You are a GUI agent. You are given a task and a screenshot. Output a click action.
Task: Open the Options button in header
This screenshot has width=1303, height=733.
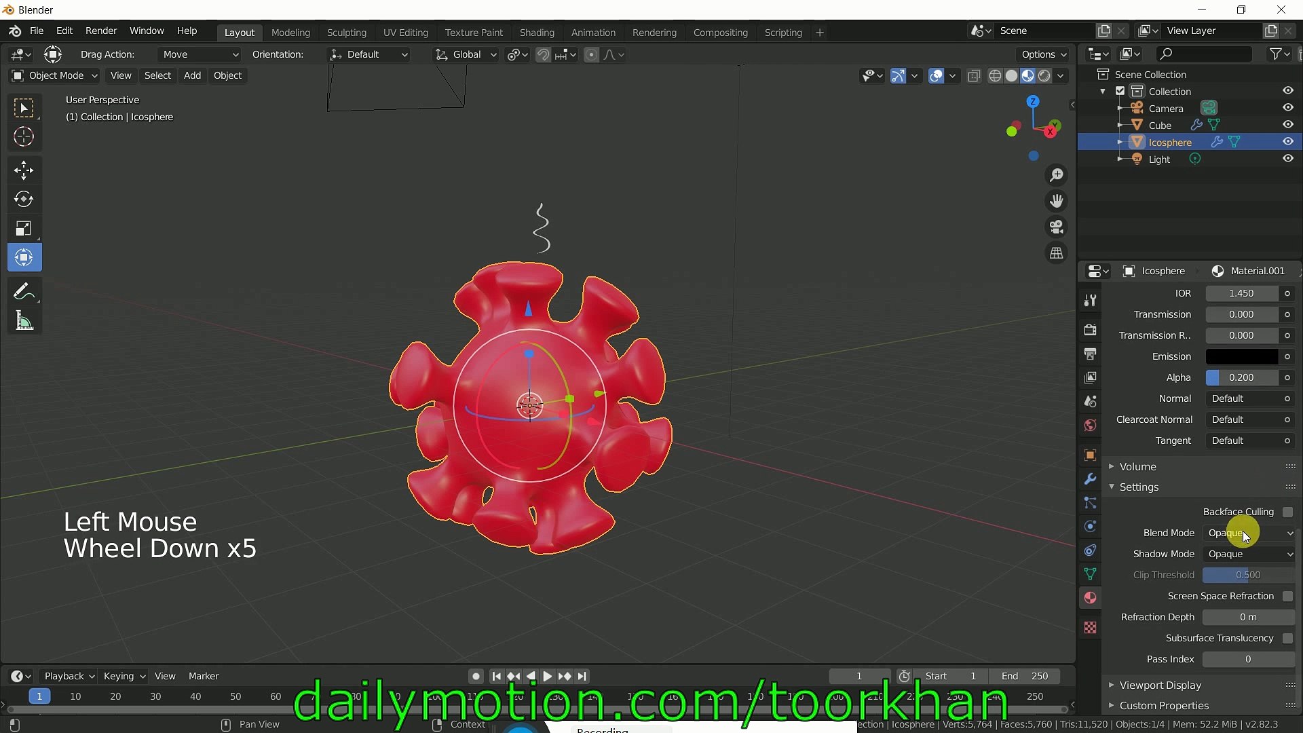coord(1044,54)
